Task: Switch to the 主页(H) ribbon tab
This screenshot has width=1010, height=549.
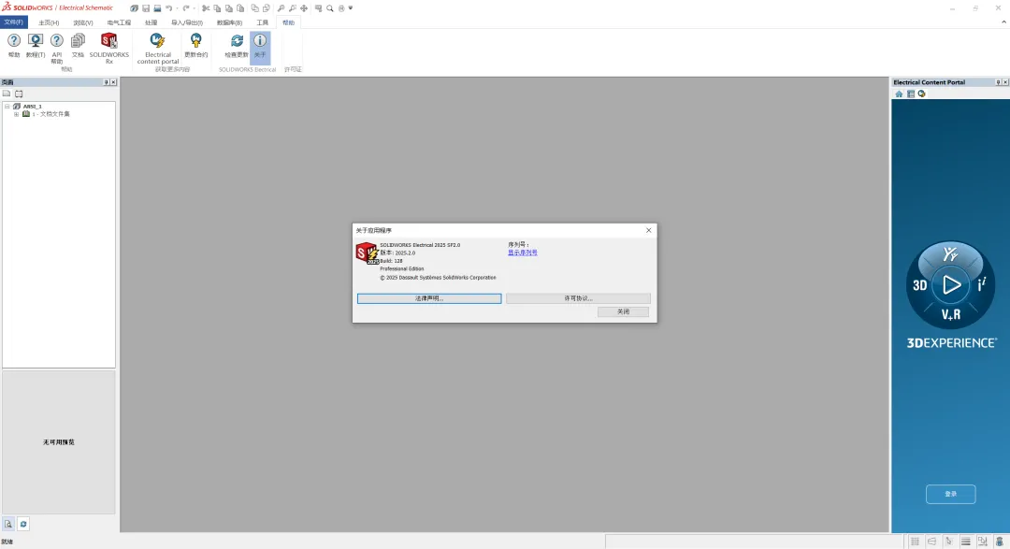Action: (x=49, y=22)
